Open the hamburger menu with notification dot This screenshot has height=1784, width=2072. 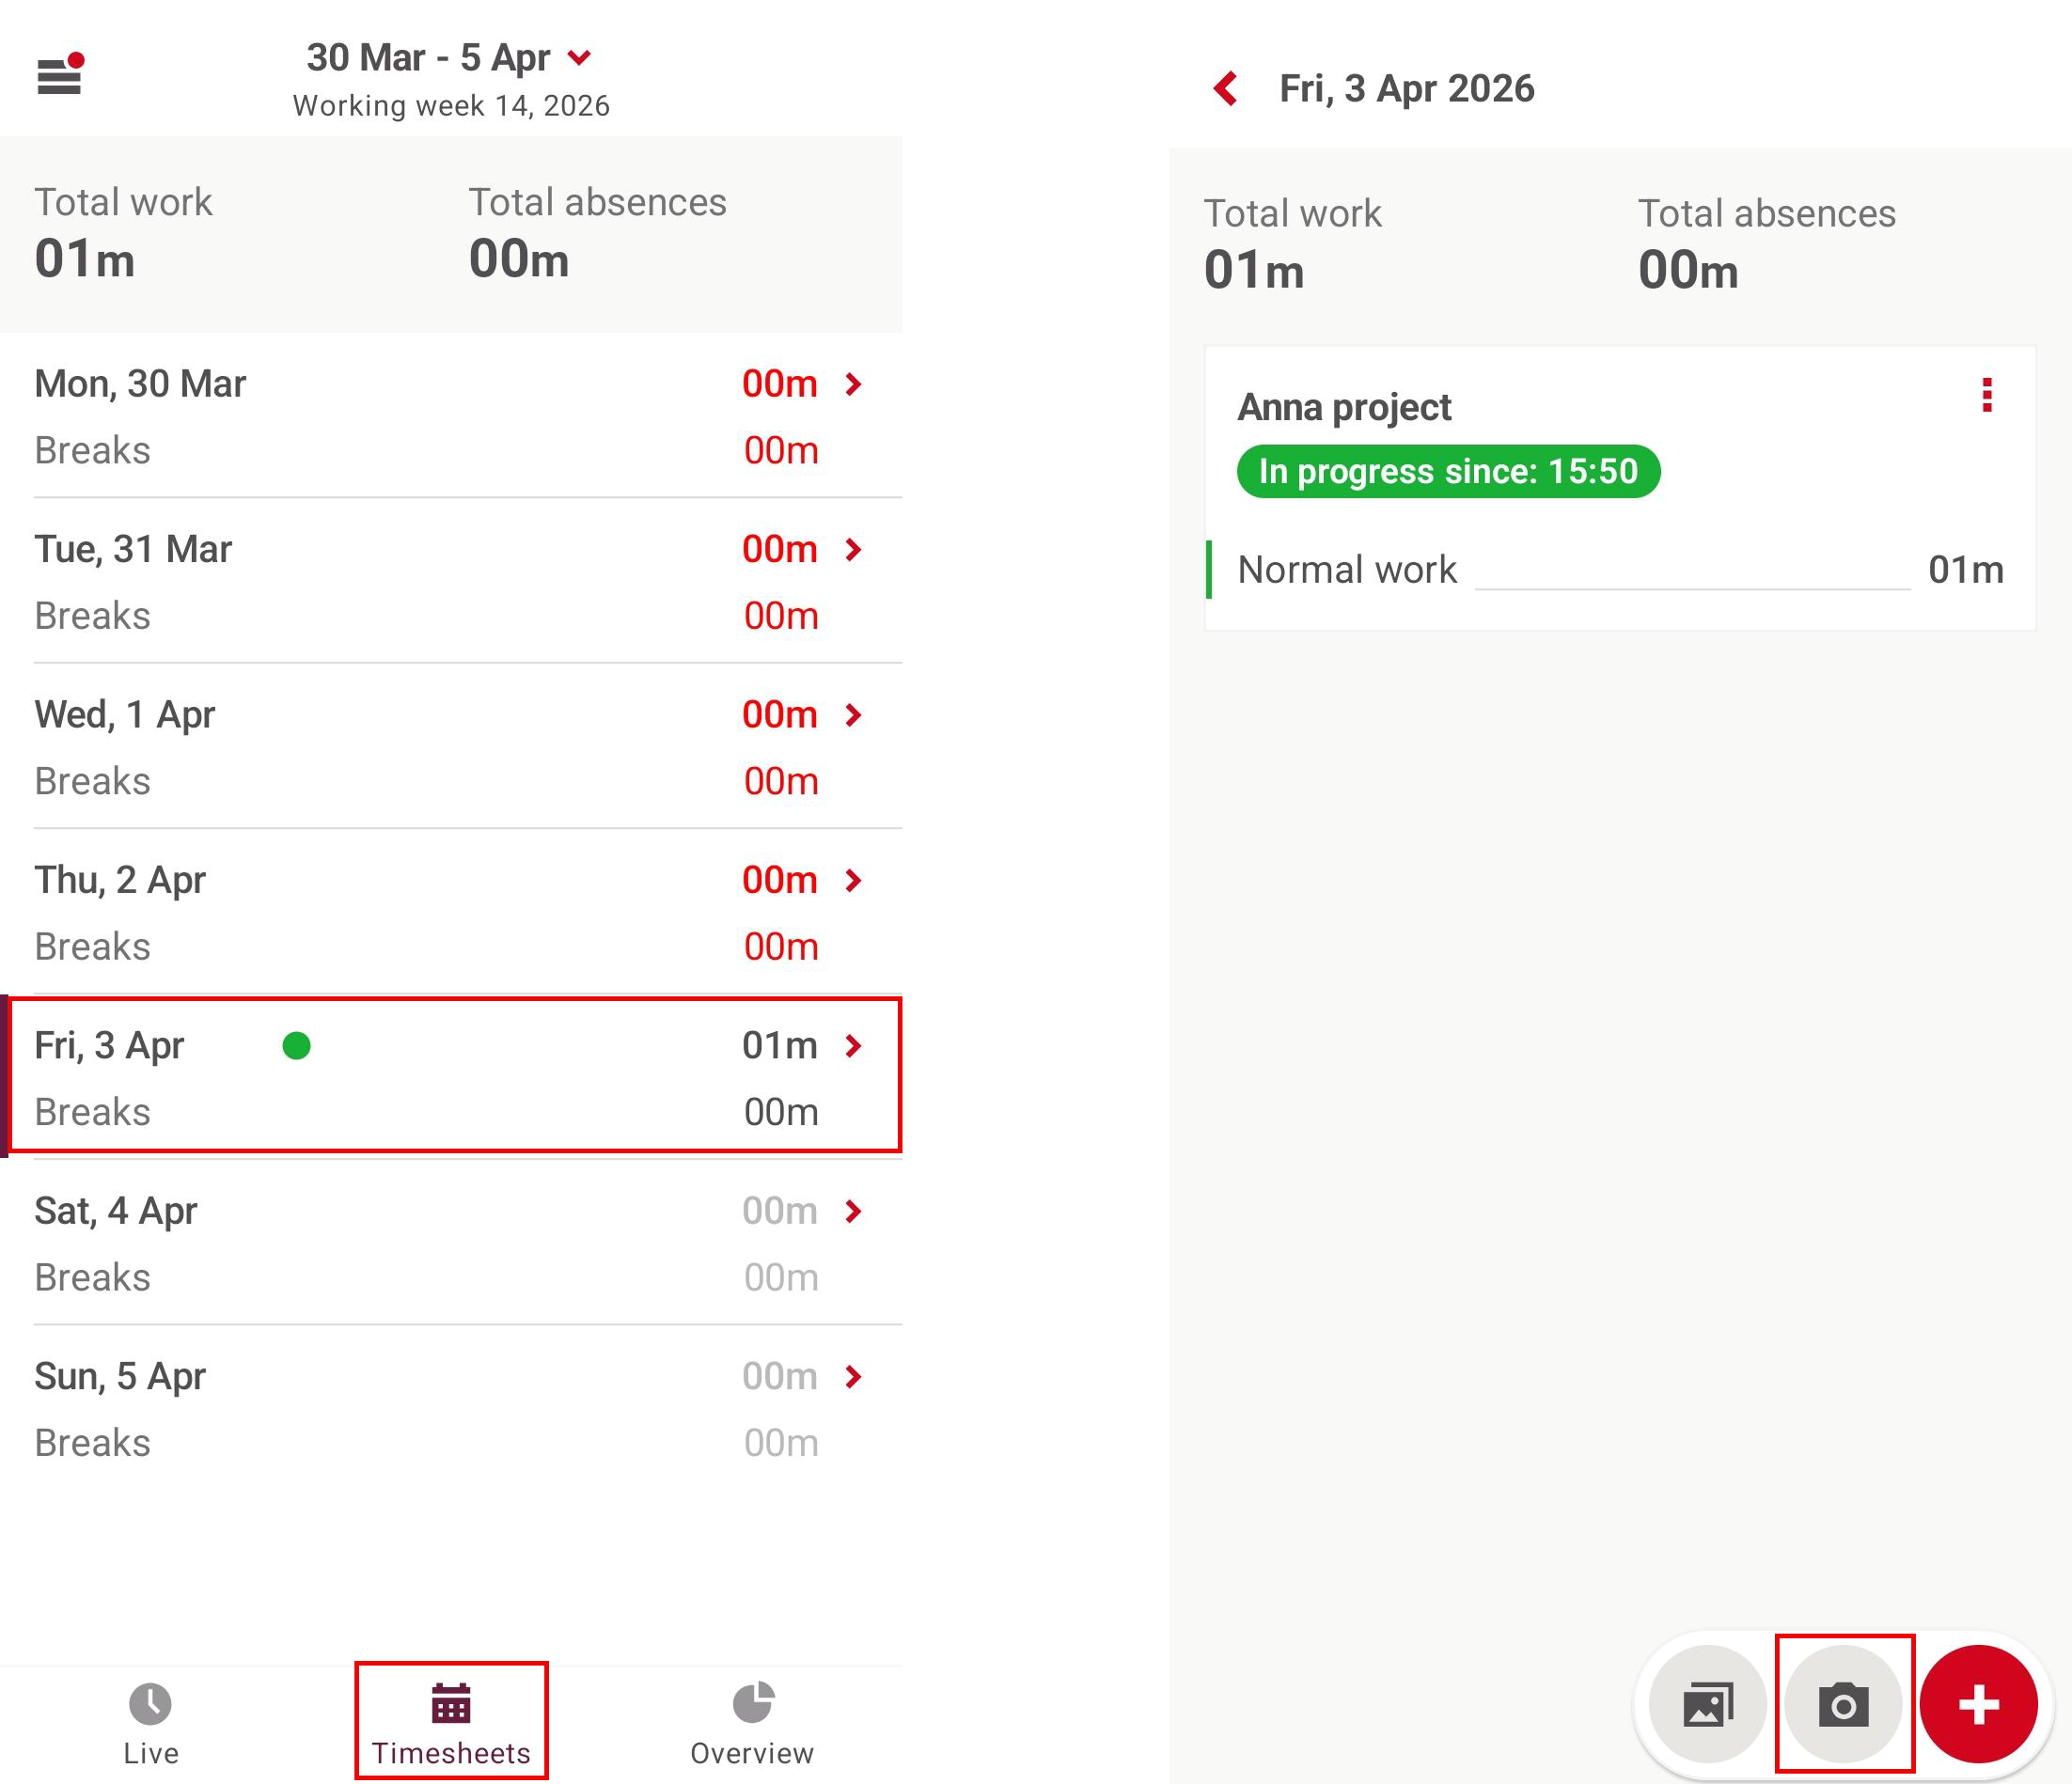(x=59, y=75)
